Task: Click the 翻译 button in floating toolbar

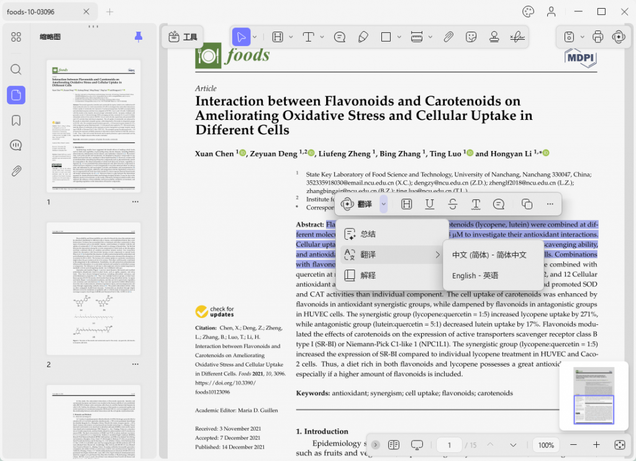Action: (x=357, y=204)
